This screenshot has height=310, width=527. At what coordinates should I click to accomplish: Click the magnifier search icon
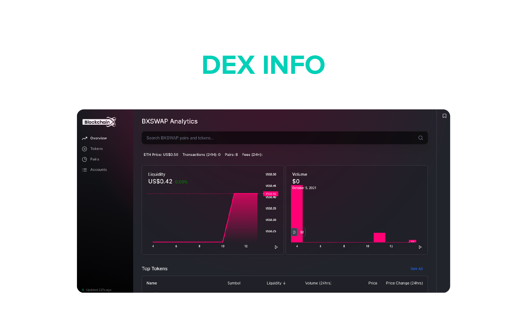[x=421, y=138]
